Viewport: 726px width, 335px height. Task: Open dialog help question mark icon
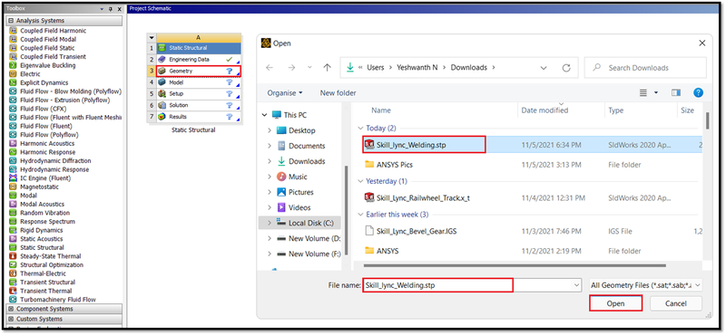tap(698, 92)
